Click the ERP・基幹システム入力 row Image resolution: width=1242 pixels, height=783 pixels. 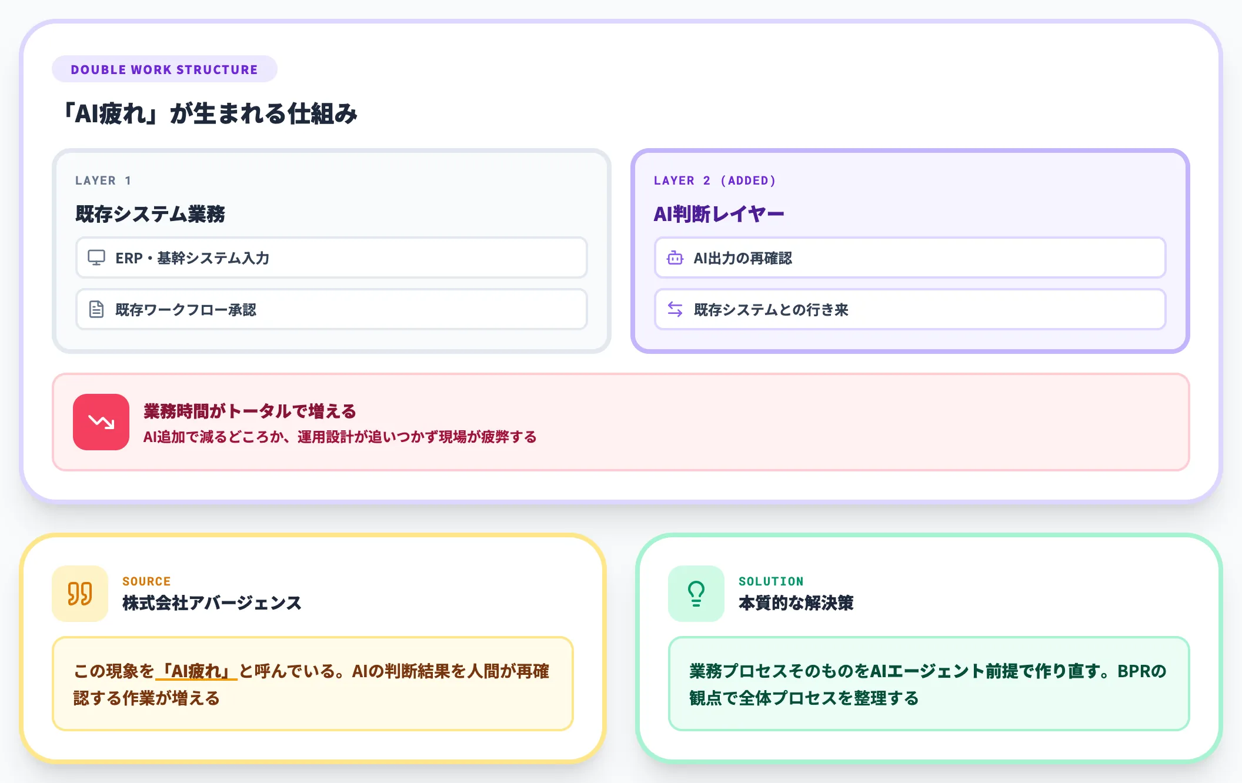[332, 257]
